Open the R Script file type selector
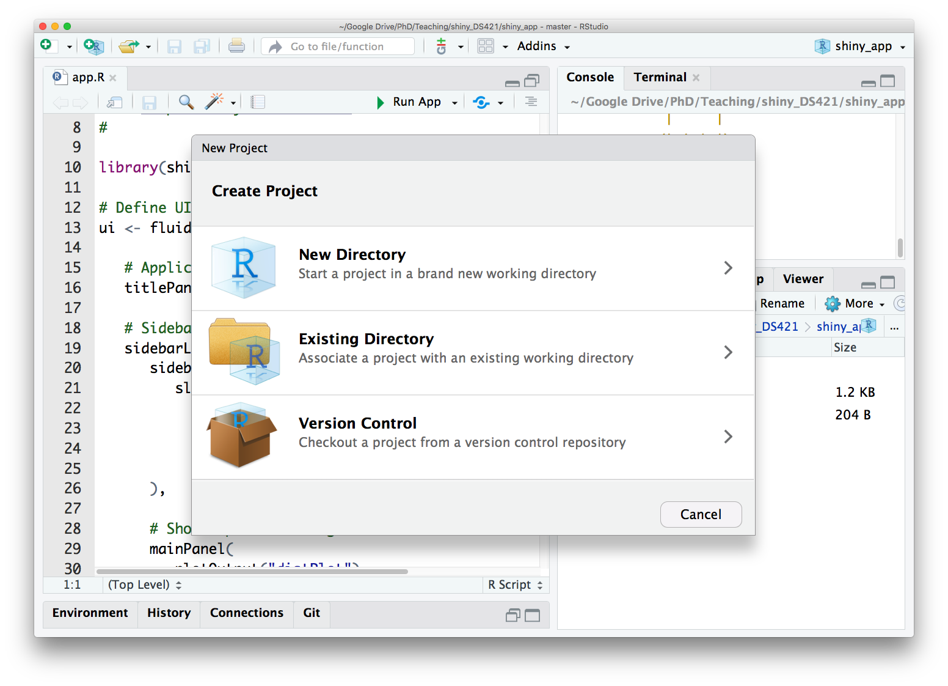The image size is (948, 686). coord(516,585)
